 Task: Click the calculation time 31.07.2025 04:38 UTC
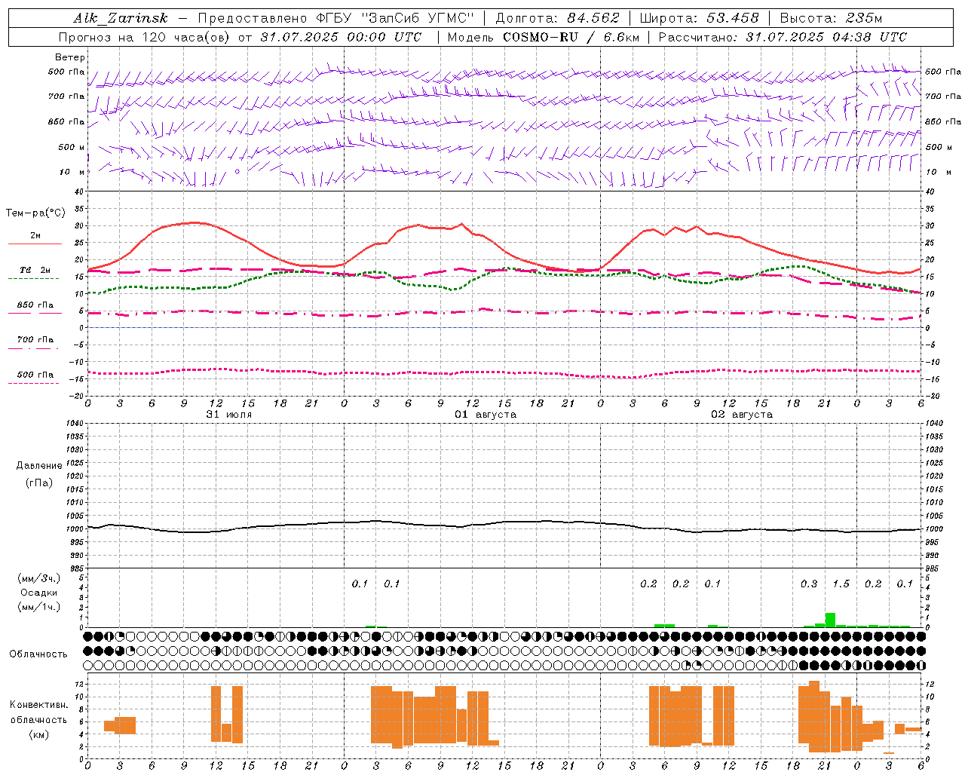coord(826,37)
